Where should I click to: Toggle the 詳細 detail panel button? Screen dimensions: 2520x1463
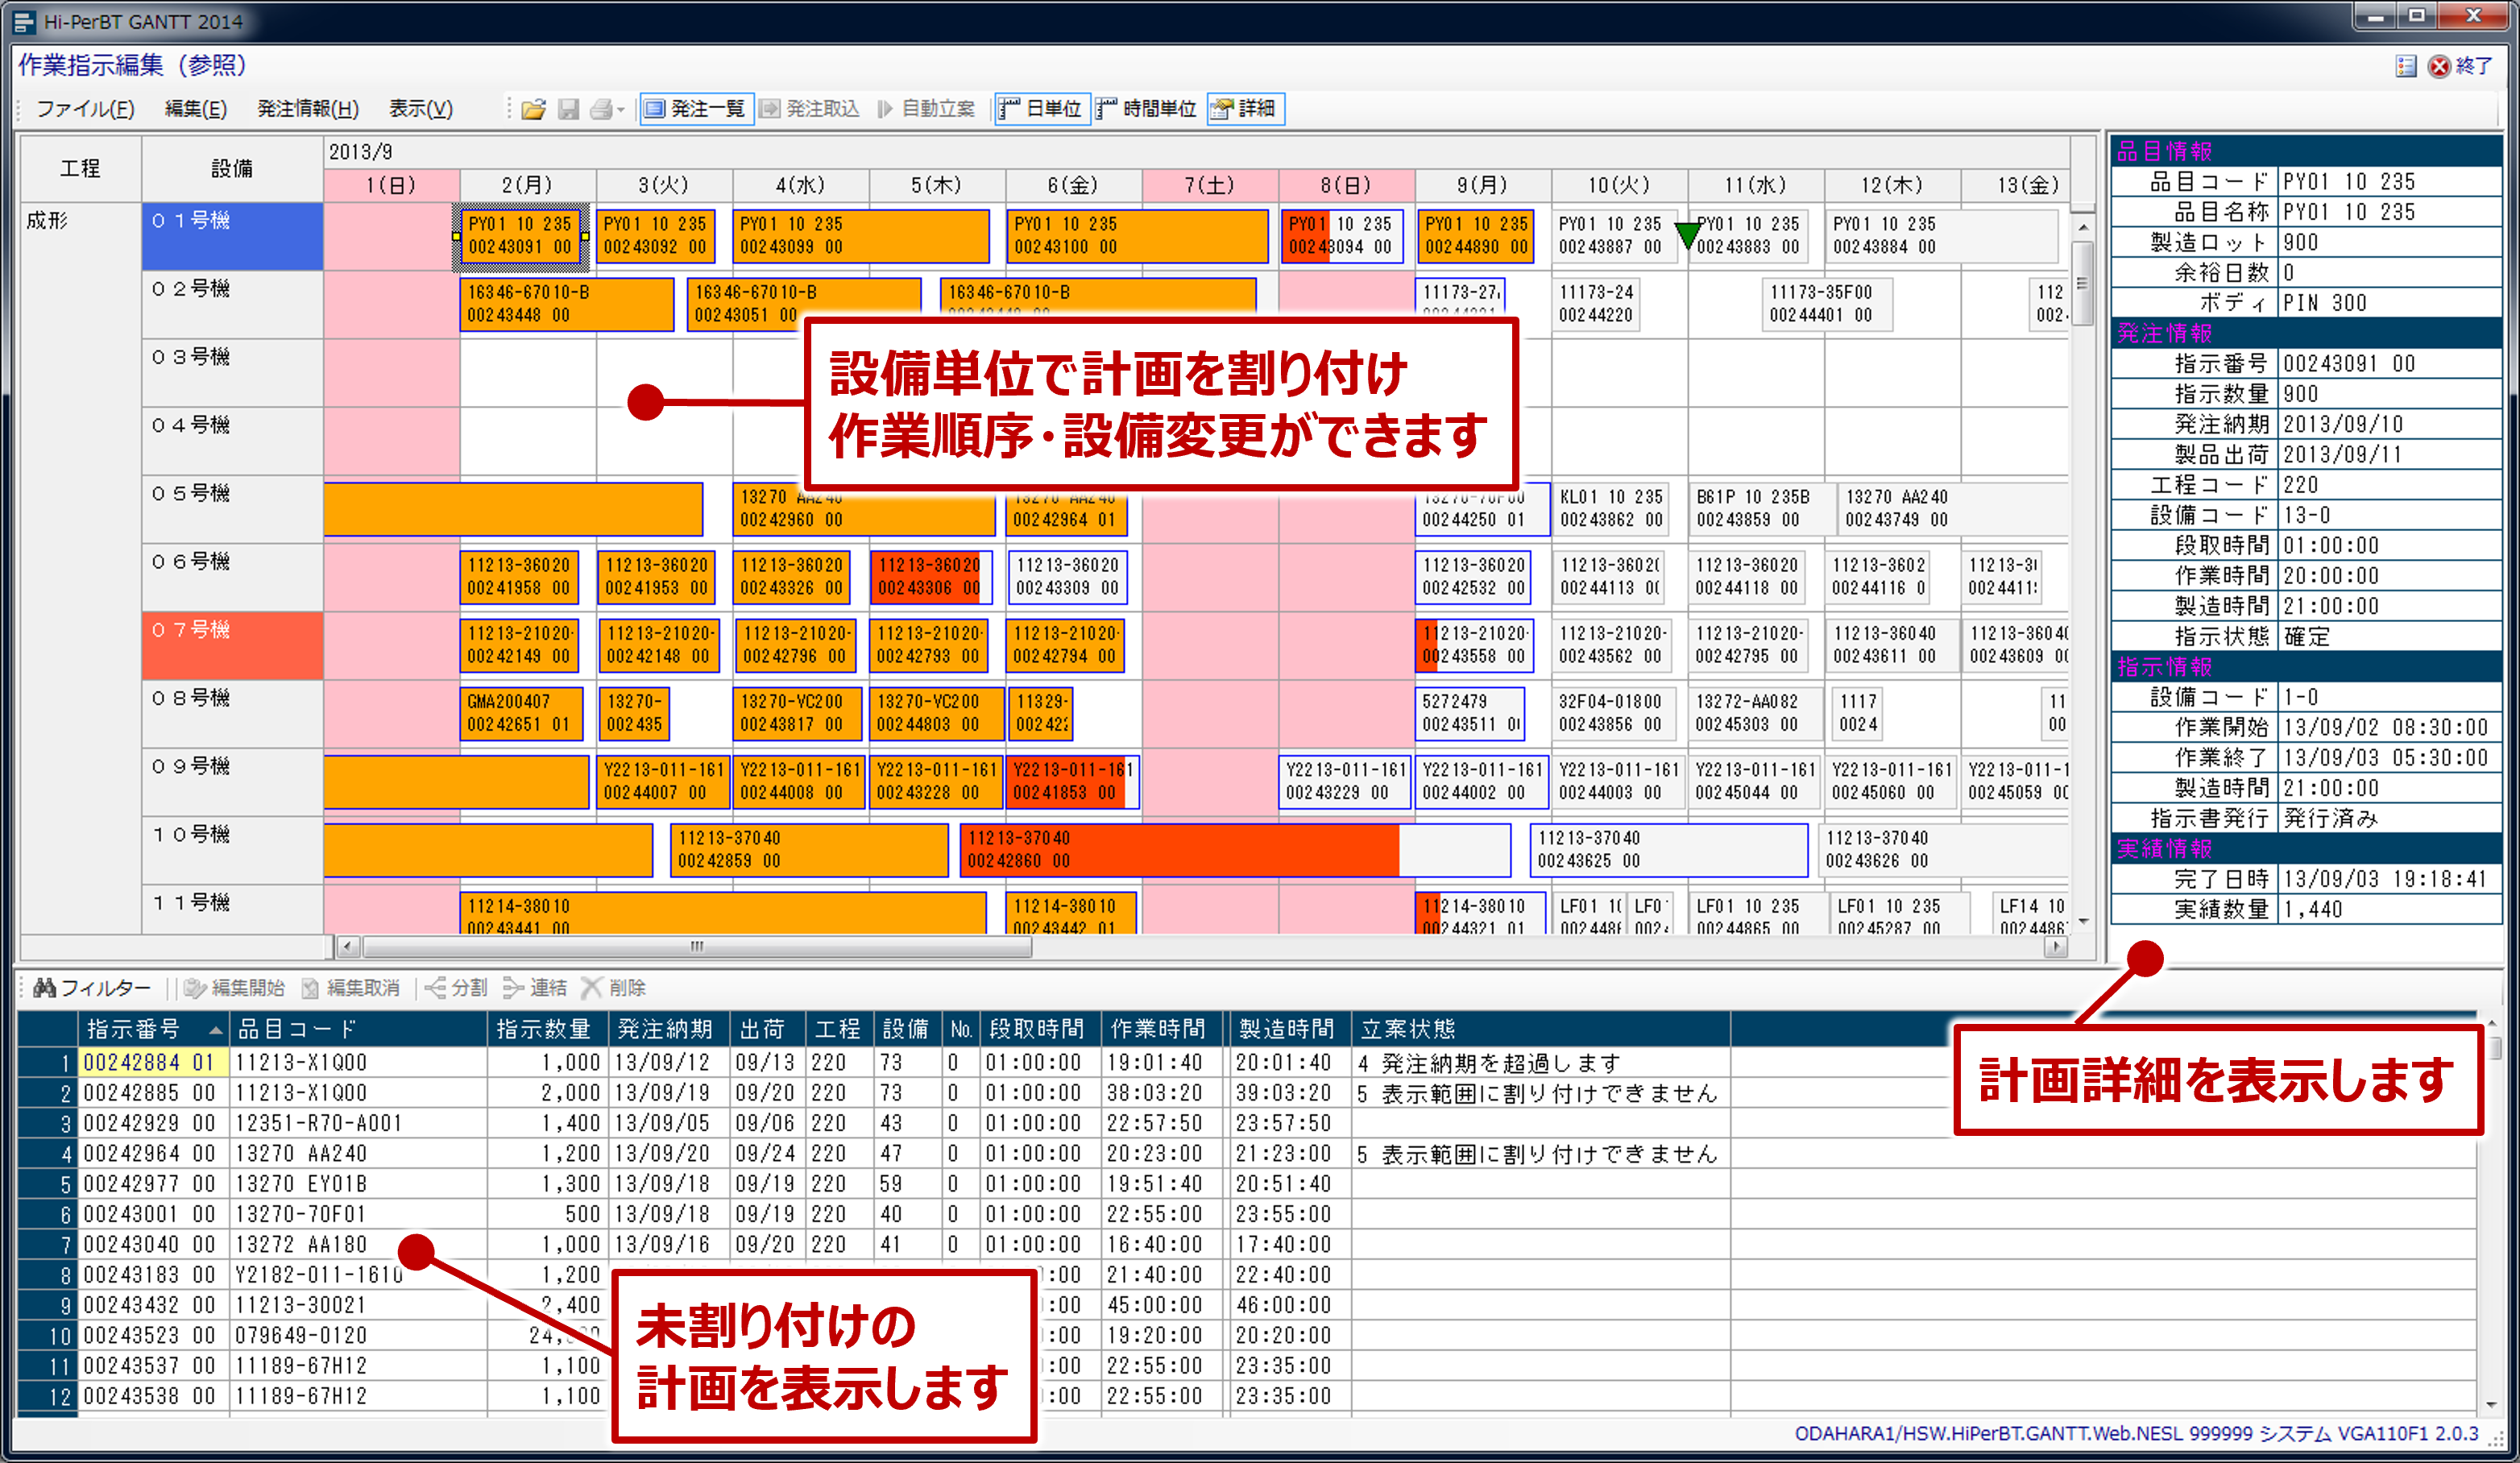(1243, 109)
